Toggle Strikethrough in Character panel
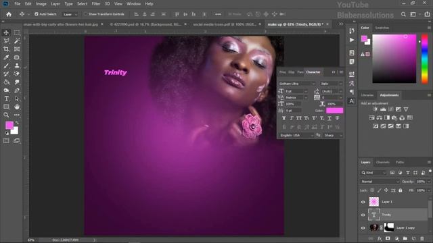433x243 pixels. click(x=337, y=118)
